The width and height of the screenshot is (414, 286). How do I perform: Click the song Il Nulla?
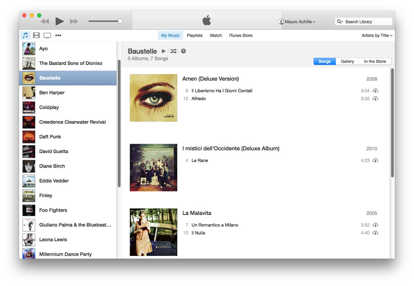click(x=198, y=233)
